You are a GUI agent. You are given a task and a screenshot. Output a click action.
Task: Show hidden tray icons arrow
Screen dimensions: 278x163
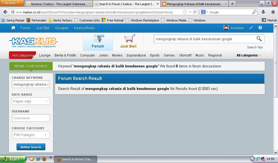pyautogui.click(x=252, y=159)
